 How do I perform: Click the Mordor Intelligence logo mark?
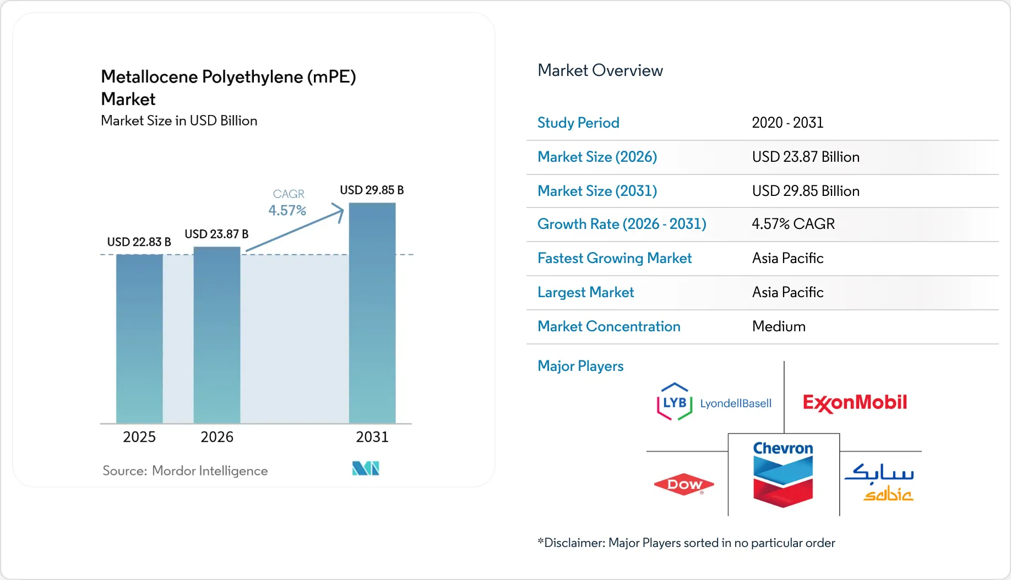click(x=365, y=468)
